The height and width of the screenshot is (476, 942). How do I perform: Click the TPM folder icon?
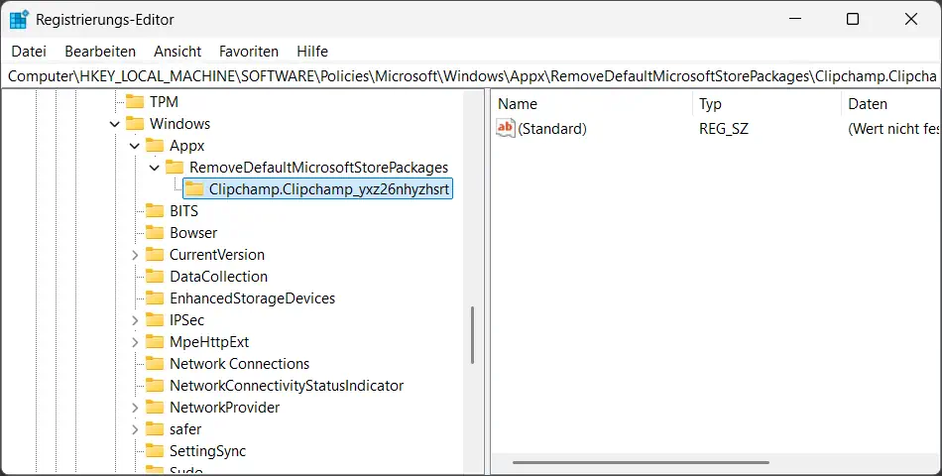135,102
